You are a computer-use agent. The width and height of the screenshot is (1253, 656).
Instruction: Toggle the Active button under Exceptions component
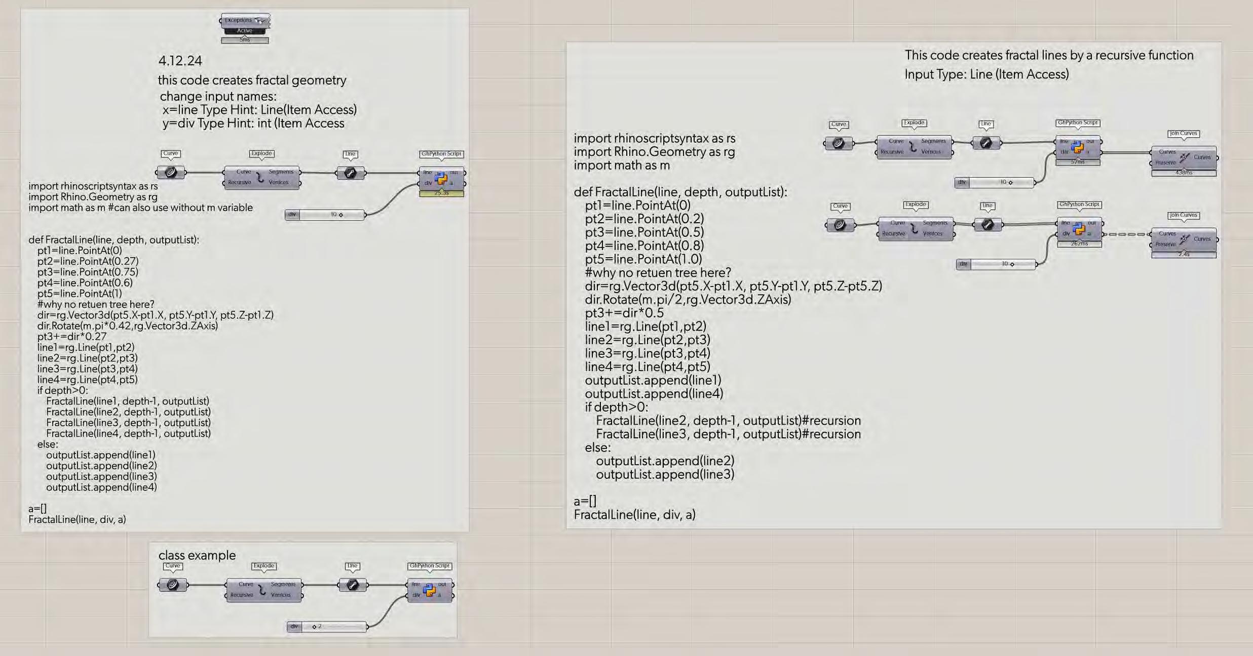245,31
